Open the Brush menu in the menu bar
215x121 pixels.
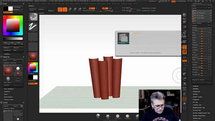pos(34,4)
